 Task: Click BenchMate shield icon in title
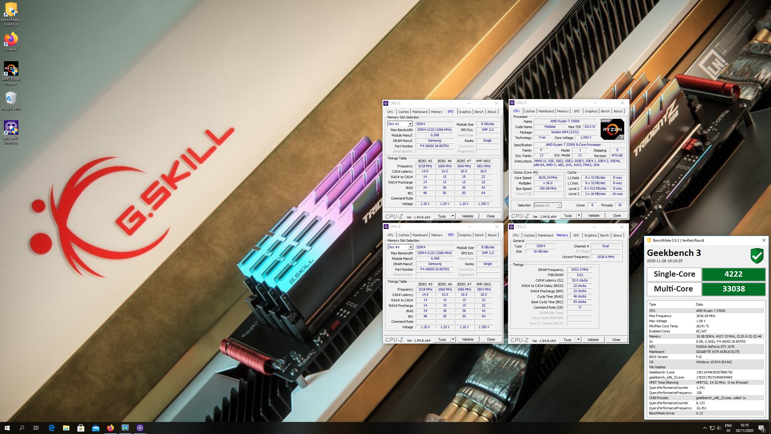click(x=649, y=240)
